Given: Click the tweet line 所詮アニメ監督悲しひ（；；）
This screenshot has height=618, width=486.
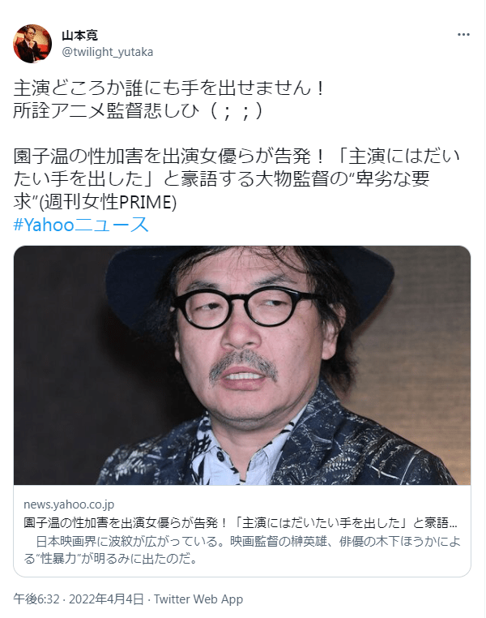Looking at the screenshot, I should pyautogui.click(x=139, y=111).
